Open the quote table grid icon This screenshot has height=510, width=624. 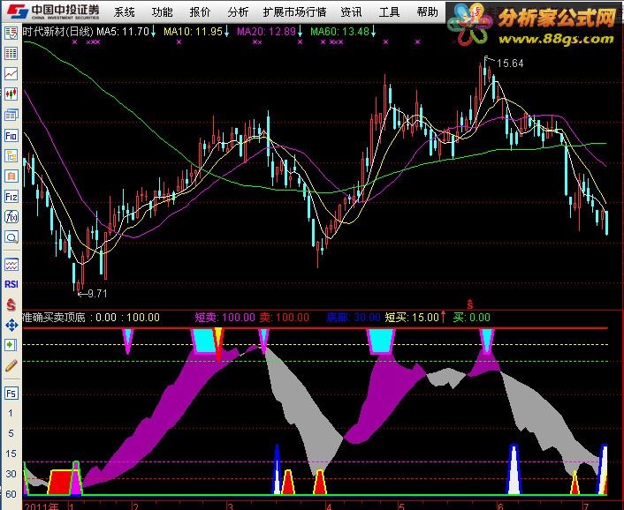11,53
